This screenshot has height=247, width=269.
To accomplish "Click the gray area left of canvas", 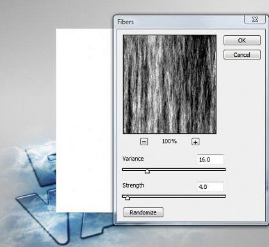I will point(28,85).
